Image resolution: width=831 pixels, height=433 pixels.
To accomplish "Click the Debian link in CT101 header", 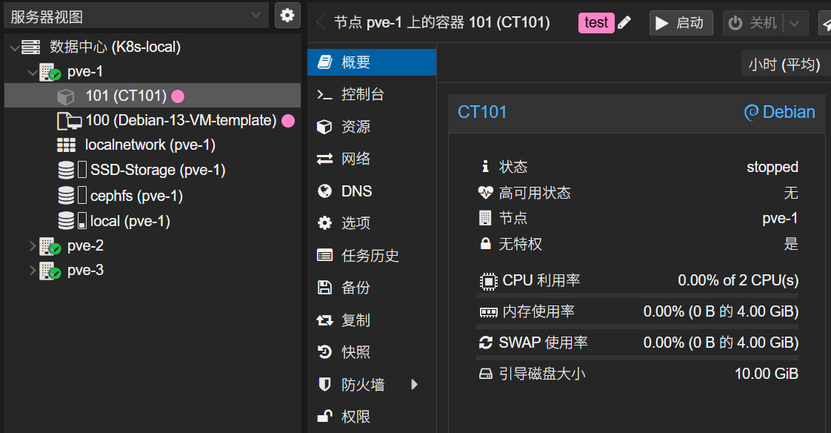I will click(x=788, y=112).
